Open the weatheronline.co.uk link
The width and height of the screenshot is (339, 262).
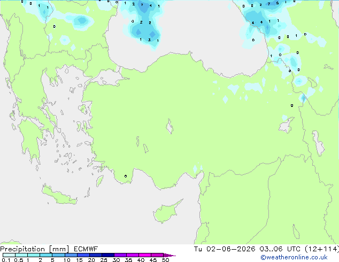click(x=294, y=257)
